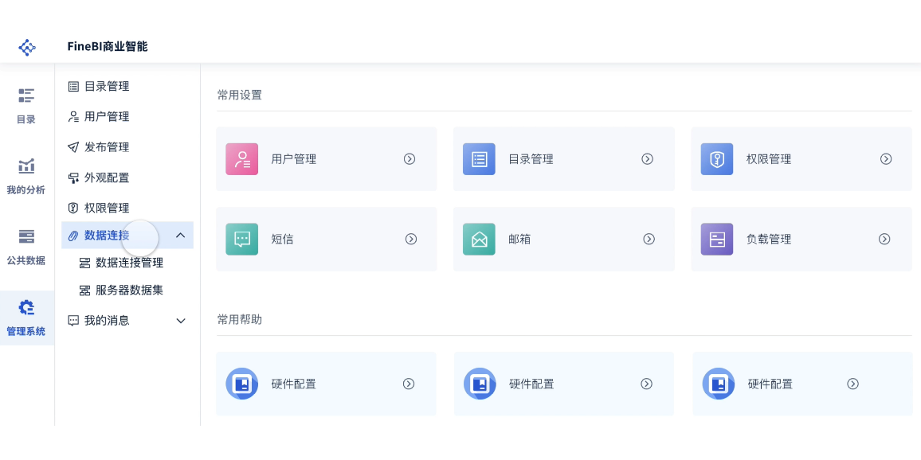Screen dimensions: 921x460
Task: Open the 短信 message icon card
Action: click(242, 239)
